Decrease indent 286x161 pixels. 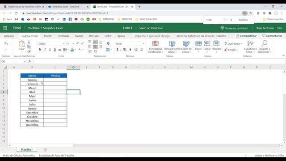click(90, 52)
